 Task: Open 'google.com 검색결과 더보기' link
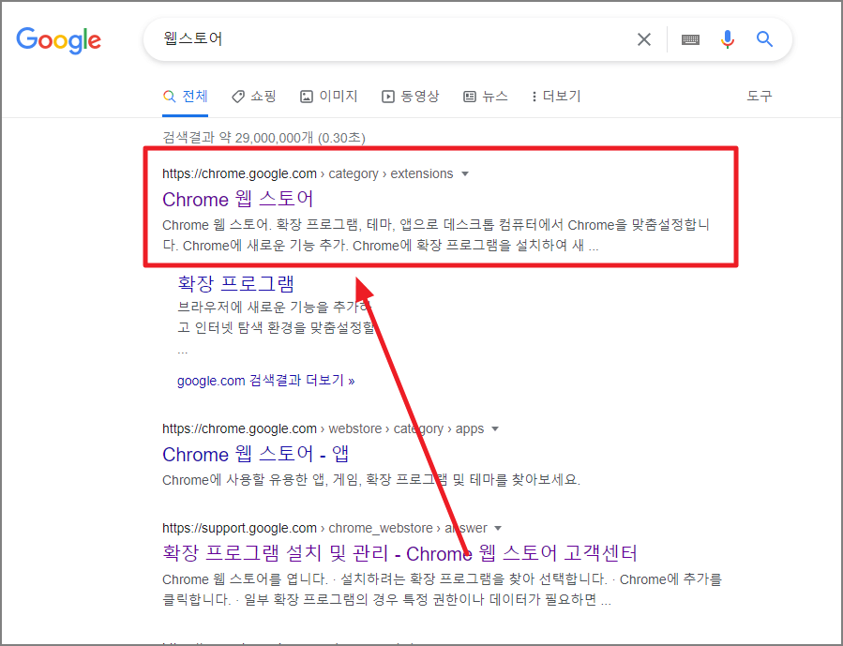tap(263, 380)
